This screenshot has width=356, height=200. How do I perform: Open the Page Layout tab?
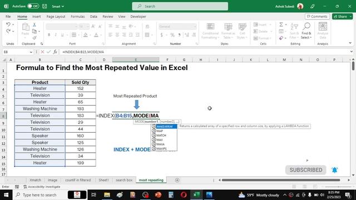point(56,17)
